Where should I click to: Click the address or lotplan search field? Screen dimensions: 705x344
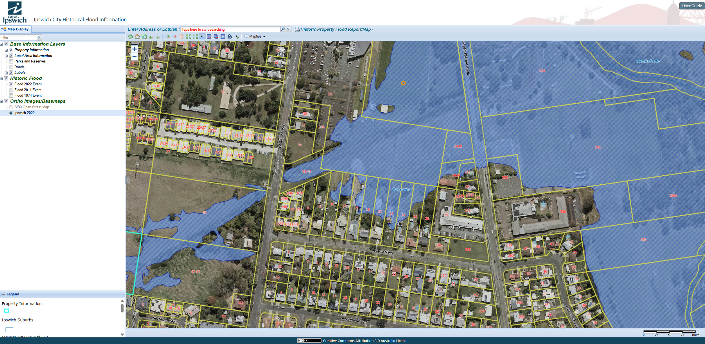tap(230, 29)
